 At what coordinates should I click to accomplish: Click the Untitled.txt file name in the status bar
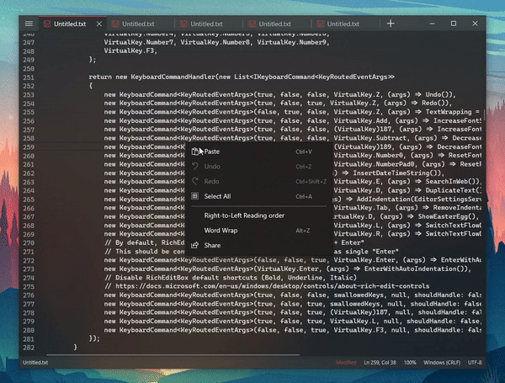35,363
